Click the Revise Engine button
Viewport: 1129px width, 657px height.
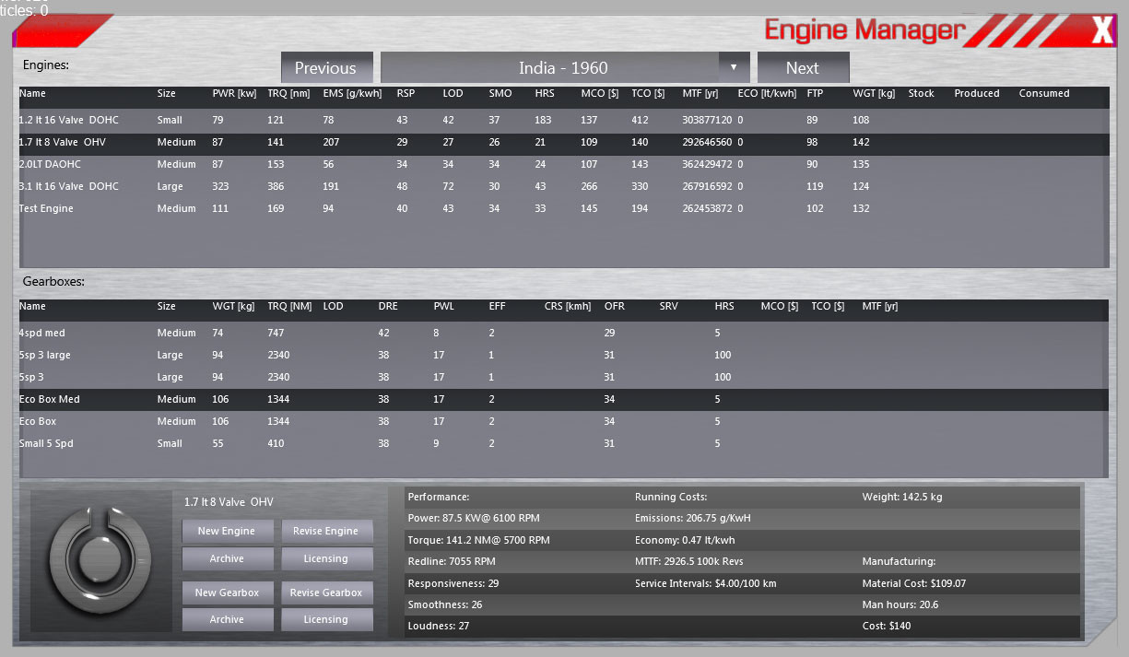[x=325, y=531]
